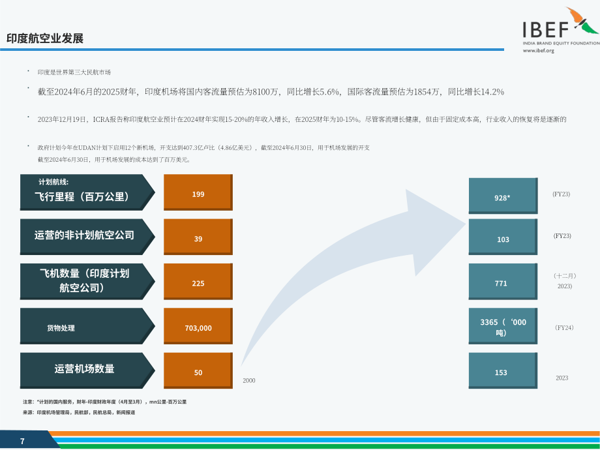Click the page number 7
This screenshot has height=450, width=600.
[22, 442]
